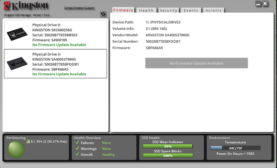Select Physical Drive 0 in drive list

click(x=55, y=35)
